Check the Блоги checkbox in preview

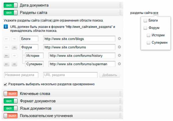[145, 21]
